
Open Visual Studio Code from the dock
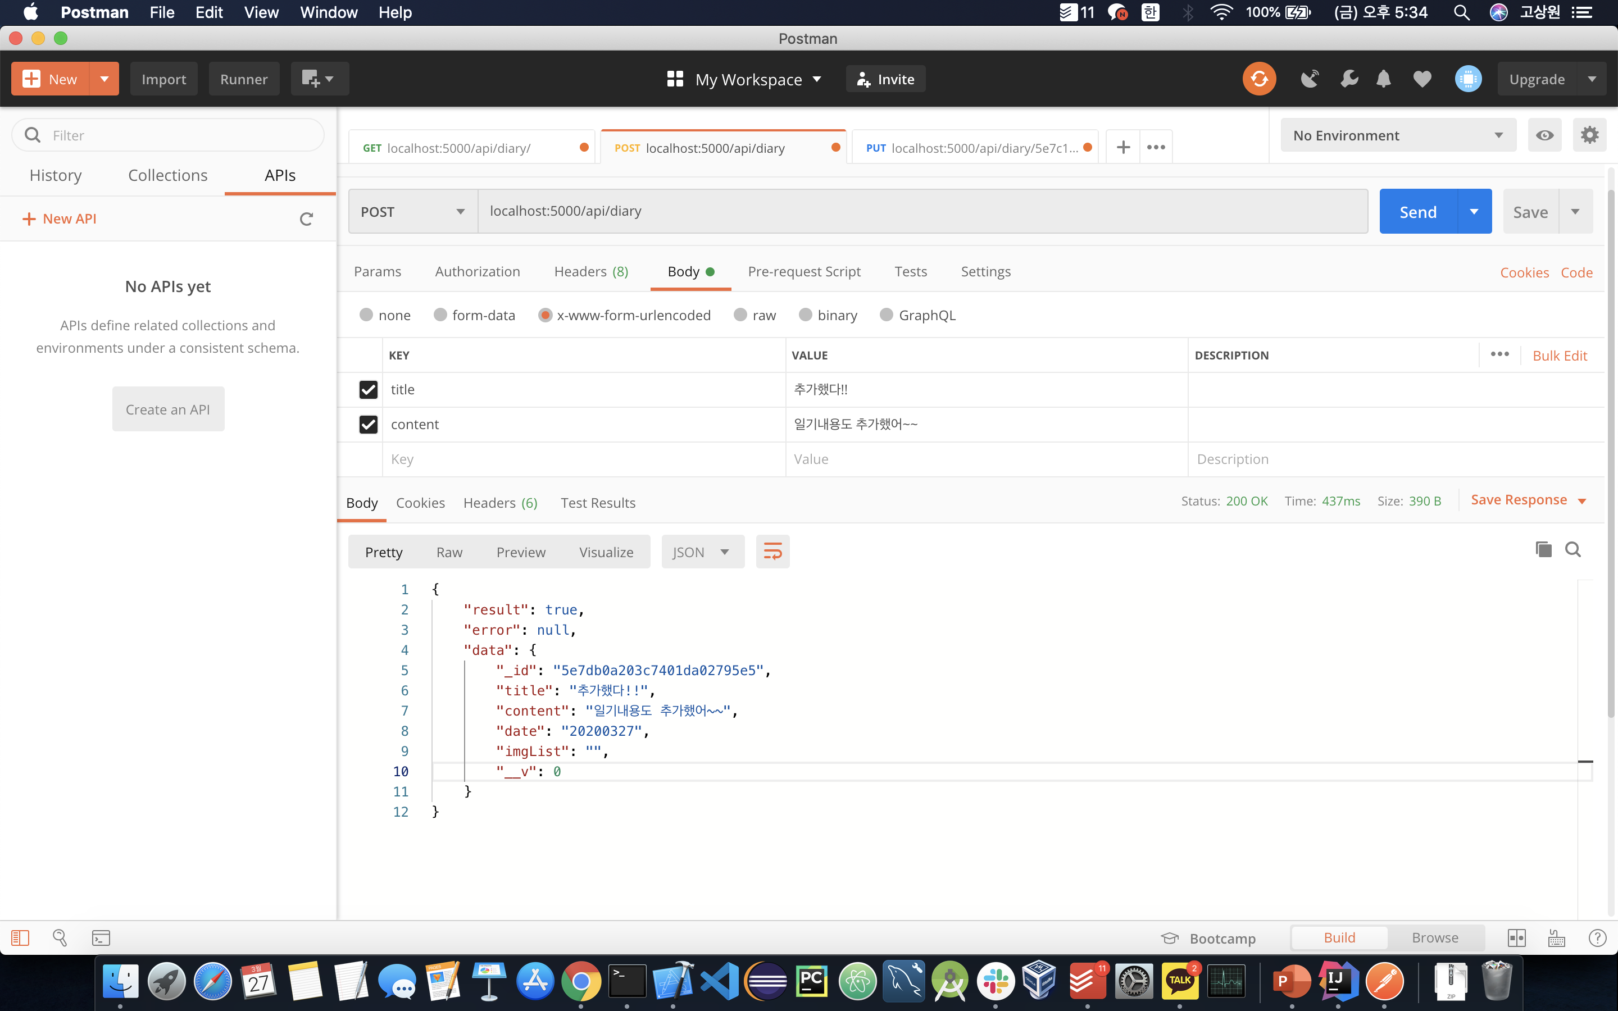720,981
